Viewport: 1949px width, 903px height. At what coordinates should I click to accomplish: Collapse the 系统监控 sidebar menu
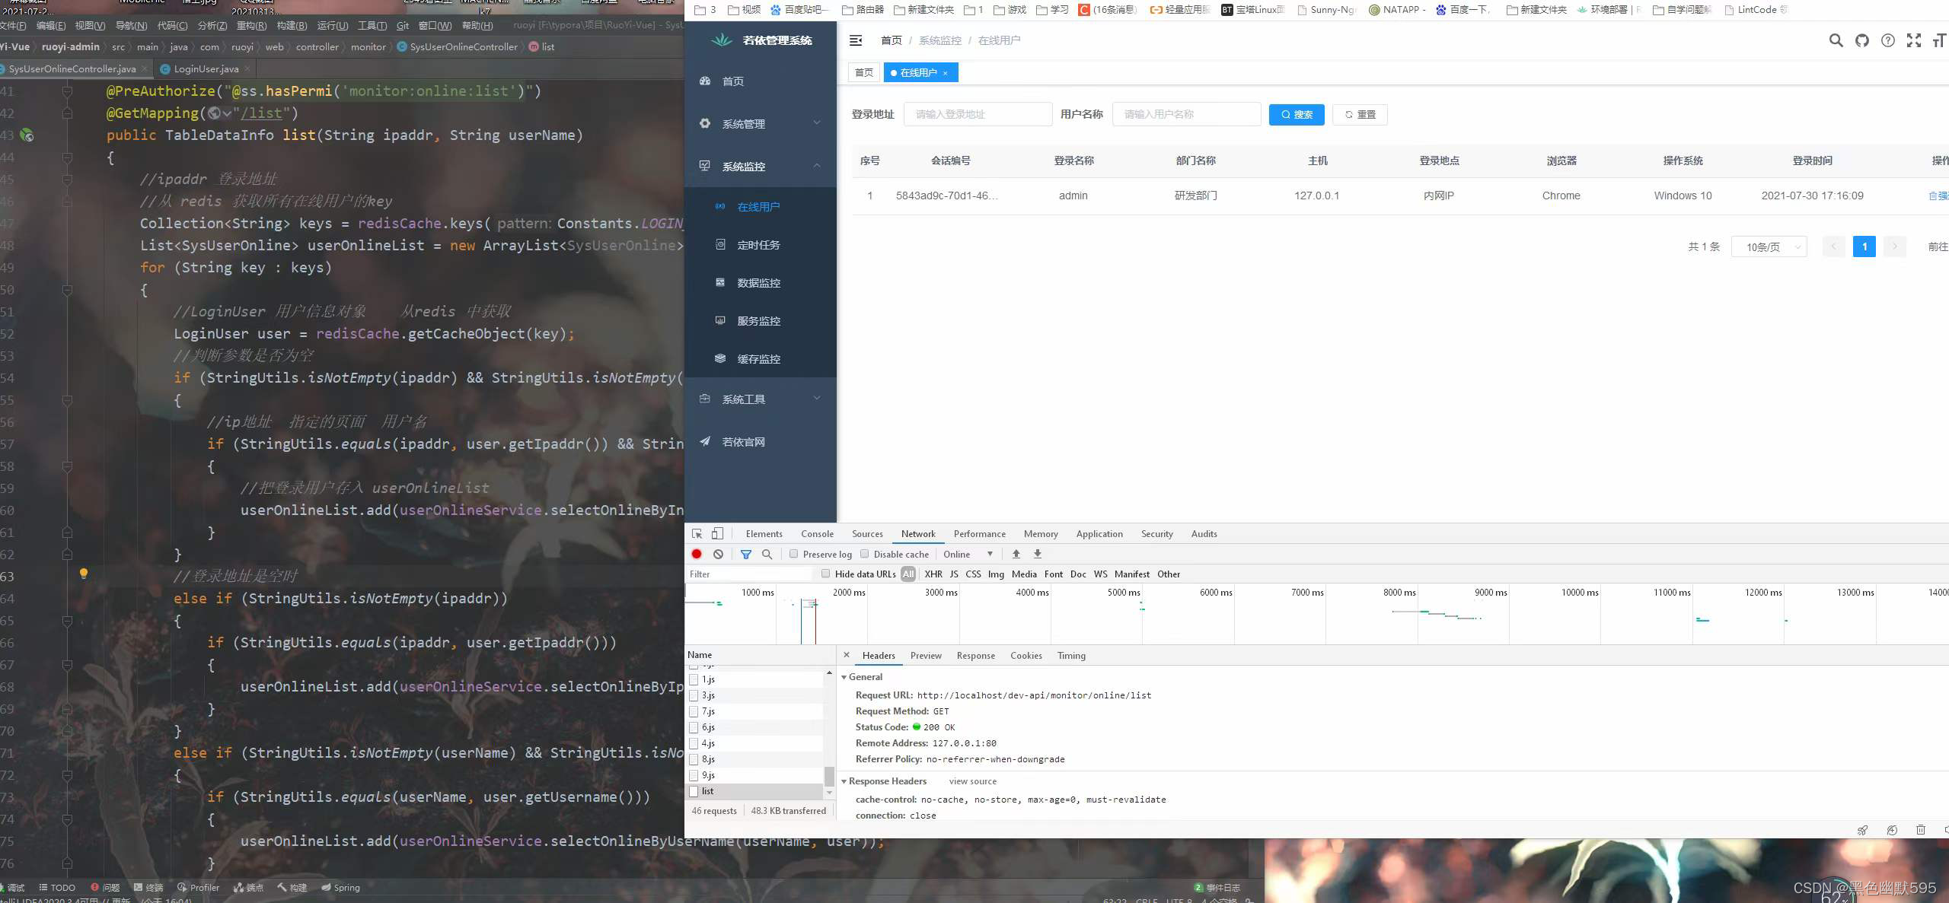click(x=761, y=166)
